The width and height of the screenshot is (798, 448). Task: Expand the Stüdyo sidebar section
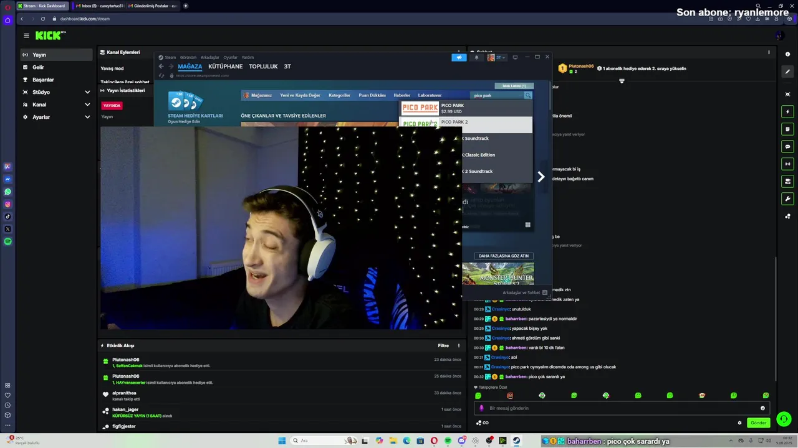coord(87,92)
